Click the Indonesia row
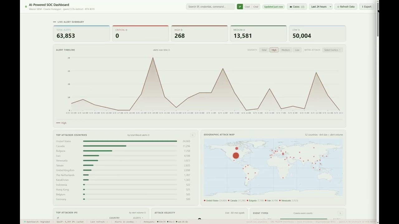 [123, 185]
